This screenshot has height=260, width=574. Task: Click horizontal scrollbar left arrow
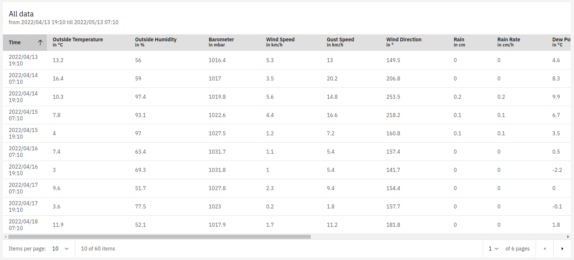(x=5, y=237)
